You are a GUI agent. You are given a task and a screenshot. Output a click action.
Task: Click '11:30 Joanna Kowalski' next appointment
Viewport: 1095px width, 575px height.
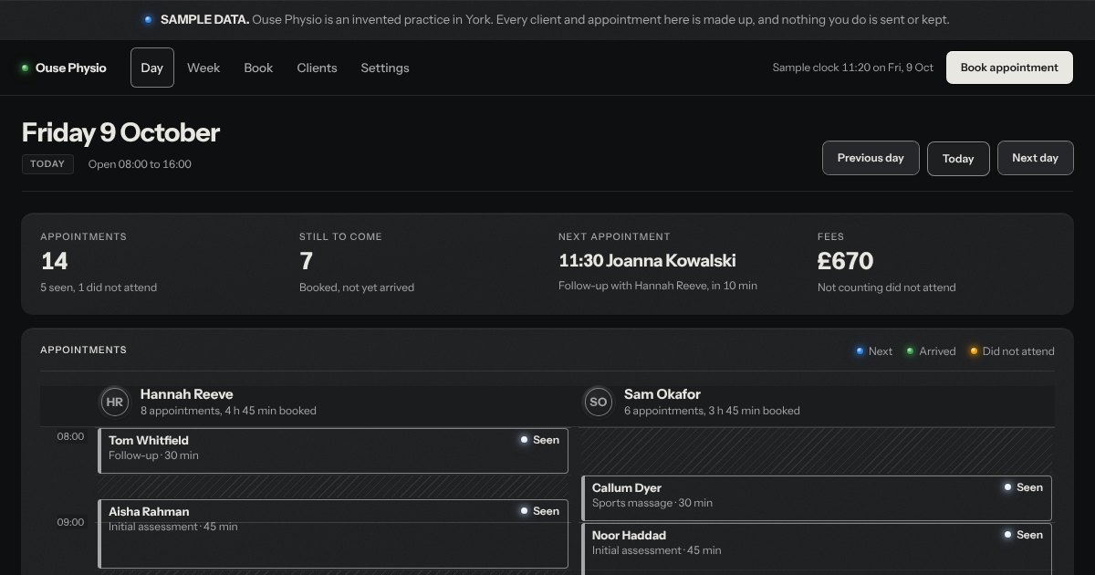tap(647, 261)
